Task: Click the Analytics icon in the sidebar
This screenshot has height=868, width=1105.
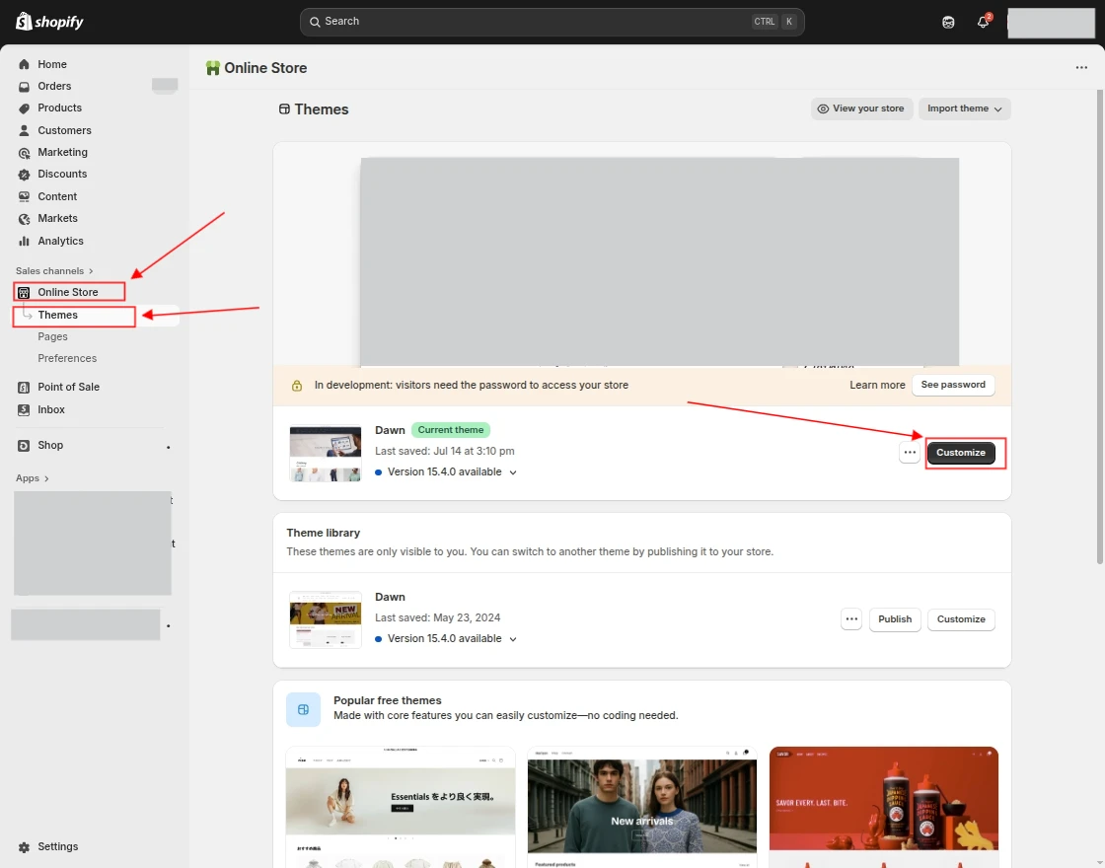Action: 25,241
